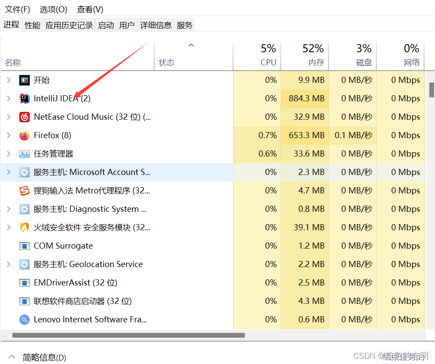The image size is (435, 364).
Task: Click the 开始 process icon
Action: point(25,80)
